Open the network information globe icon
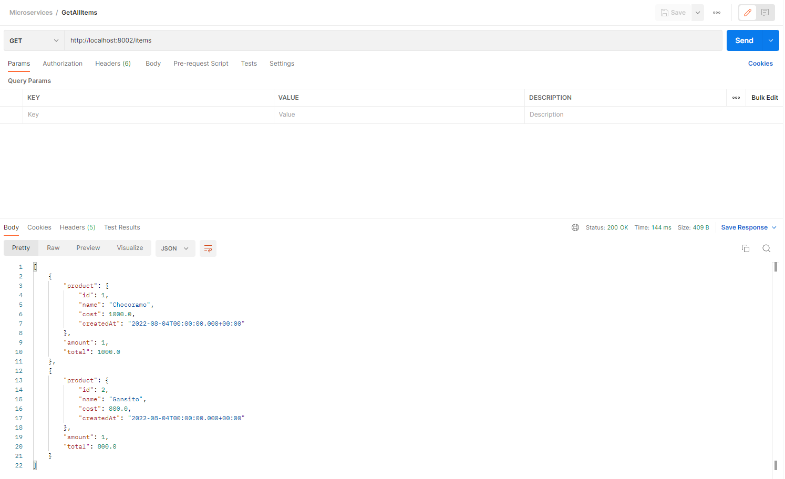785x479 pixels. [x=575, y=227]
